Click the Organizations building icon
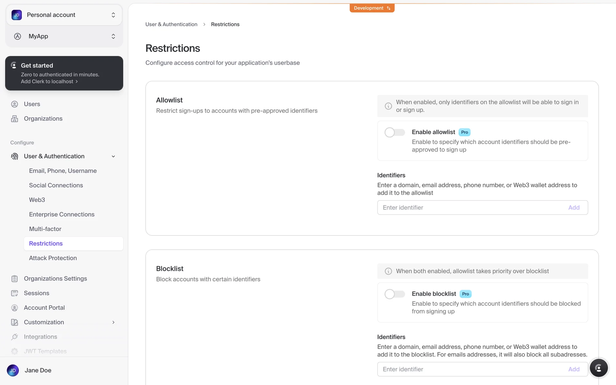616x385 pixels. 14,119
